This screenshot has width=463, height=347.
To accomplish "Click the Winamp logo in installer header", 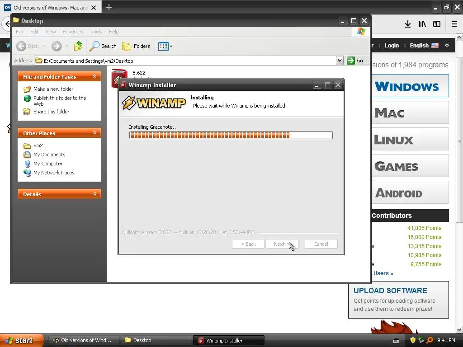I will tap(154, 103).
